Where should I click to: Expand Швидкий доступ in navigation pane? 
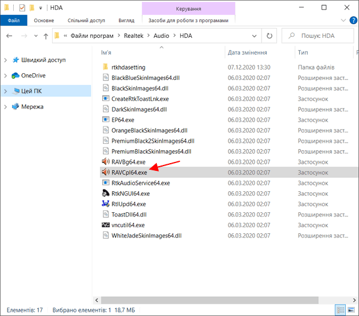(x=5, y=60)
